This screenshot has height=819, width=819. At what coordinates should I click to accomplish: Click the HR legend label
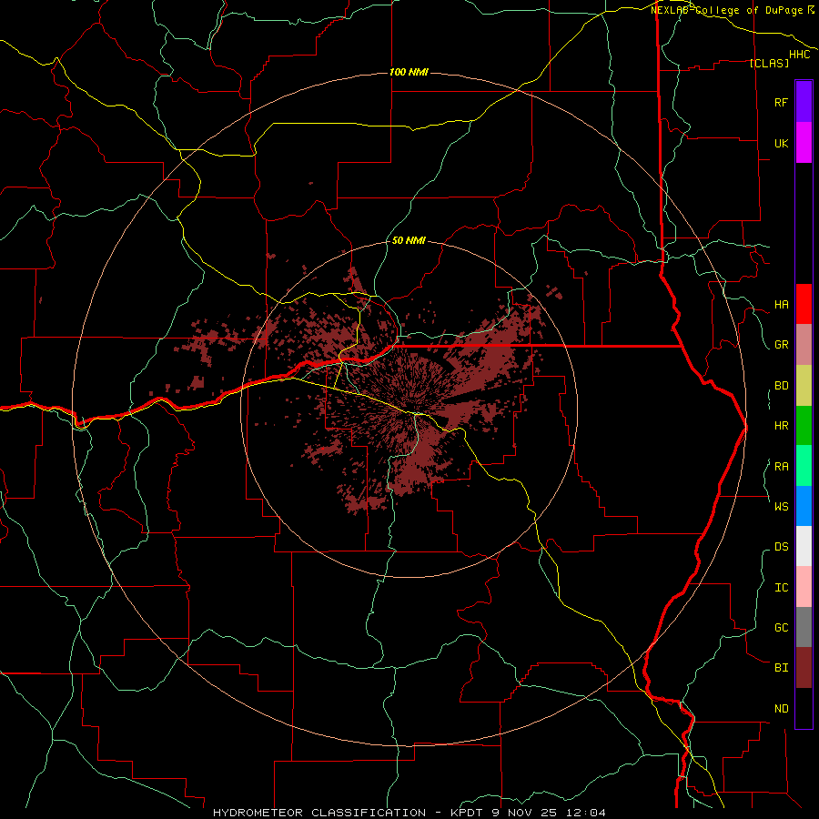781,426
